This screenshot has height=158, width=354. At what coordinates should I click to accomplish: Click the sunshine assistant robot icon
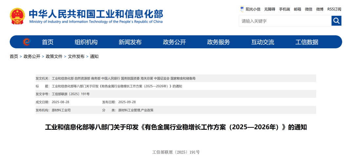coord(242,9)
